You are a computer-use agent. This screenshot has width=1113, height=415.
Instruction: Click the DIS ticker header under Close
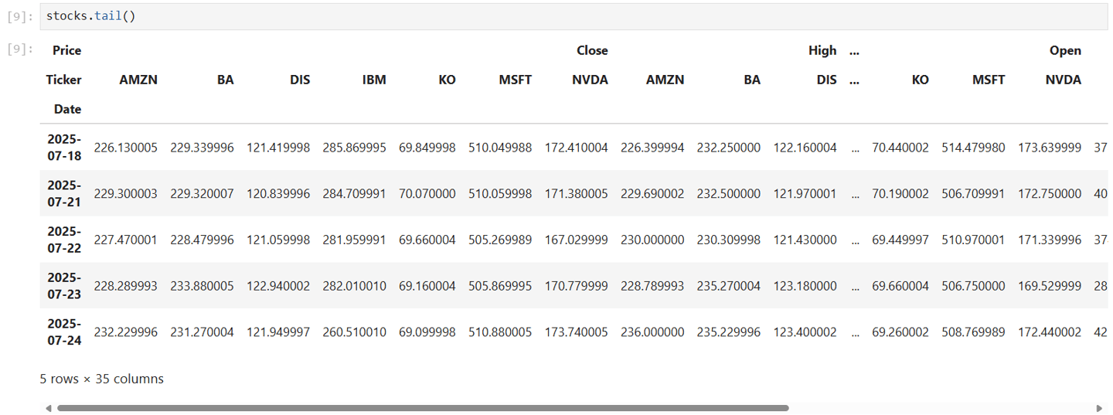pos(300,80)
